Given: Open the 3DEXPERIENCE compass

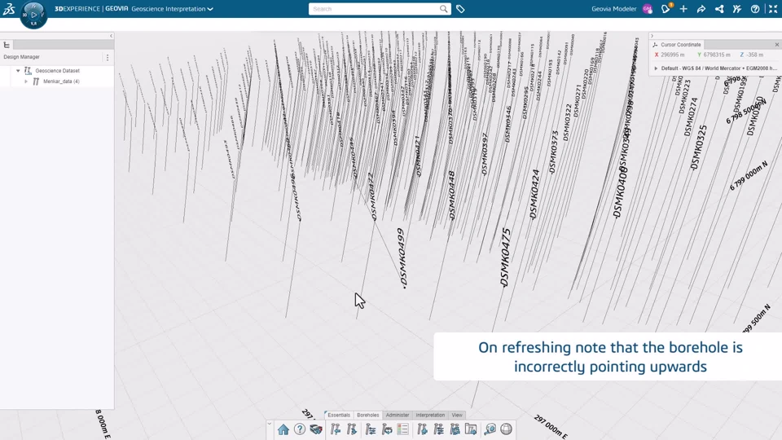Looking at the screenshot, I should click(x=33, y=15).
